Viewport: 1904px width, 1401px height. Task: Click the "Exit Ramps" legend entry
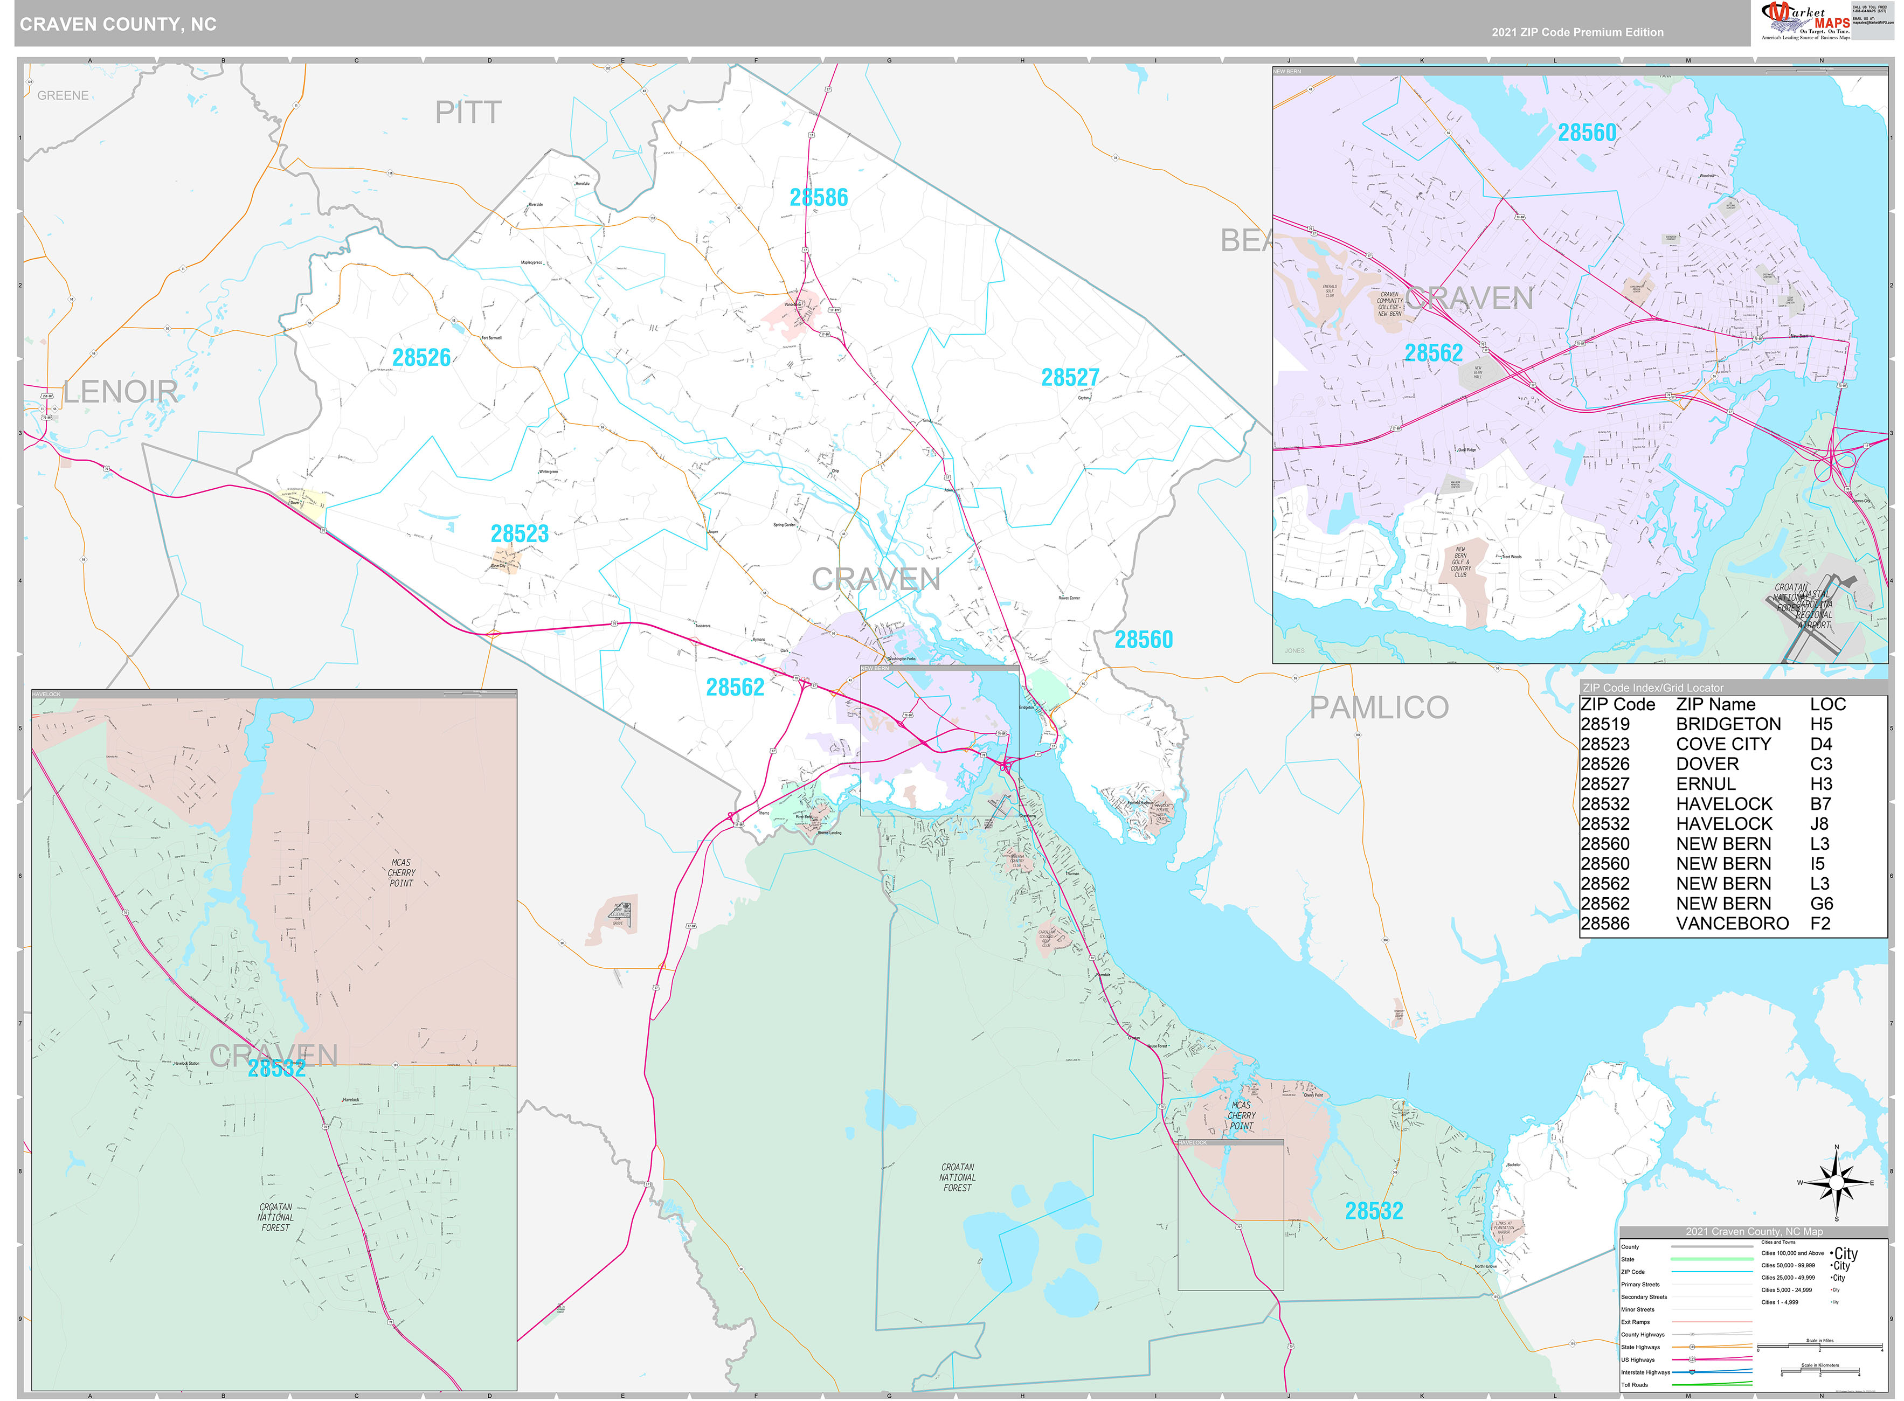(1635, 1322)
